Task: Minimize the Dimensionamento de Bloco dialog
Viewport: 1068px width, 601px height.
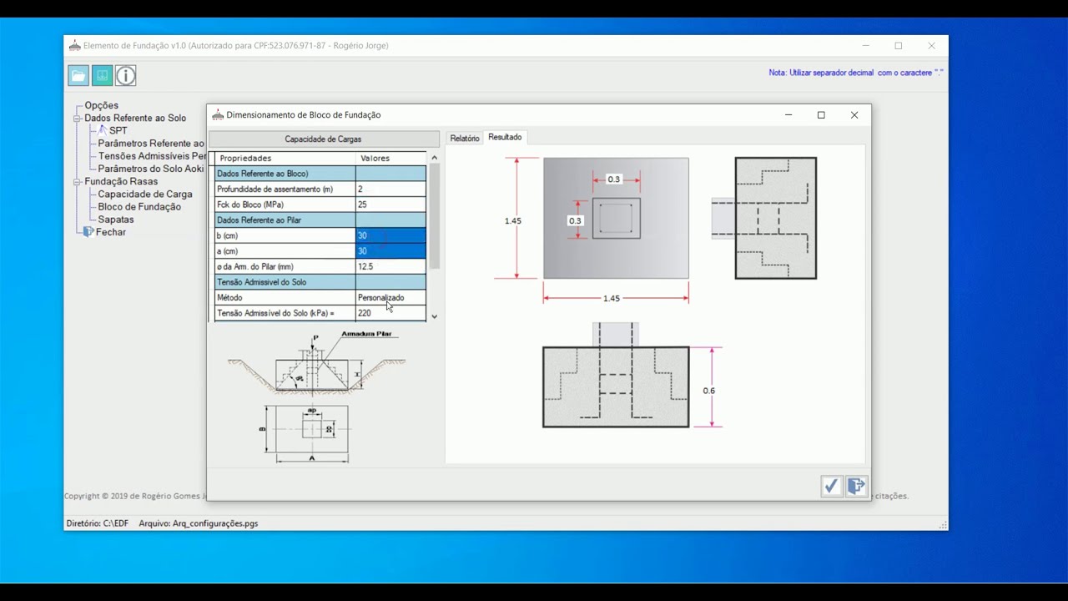Action: (788, 115)
